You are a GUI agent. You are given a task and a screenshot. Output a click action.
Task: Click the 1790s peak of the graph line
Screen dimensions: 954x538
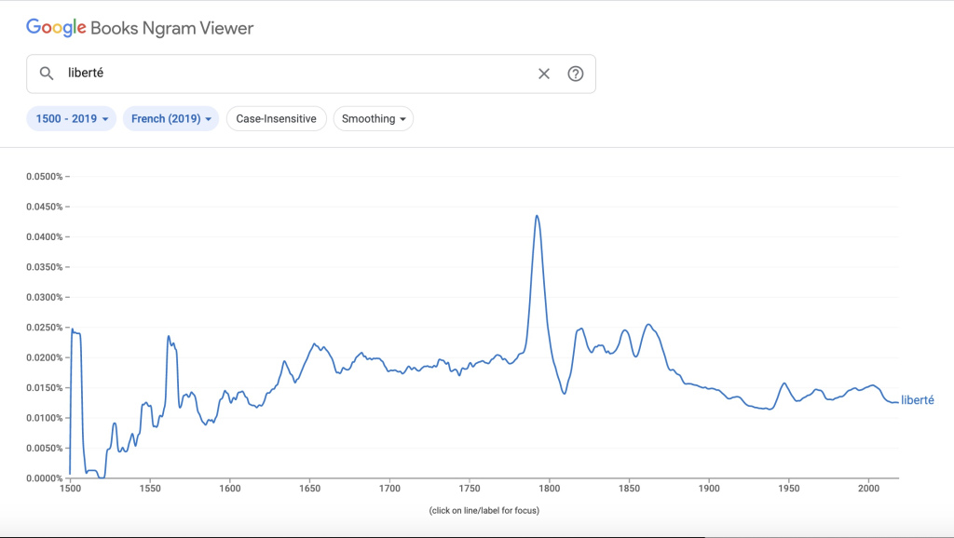click(538, 216)
